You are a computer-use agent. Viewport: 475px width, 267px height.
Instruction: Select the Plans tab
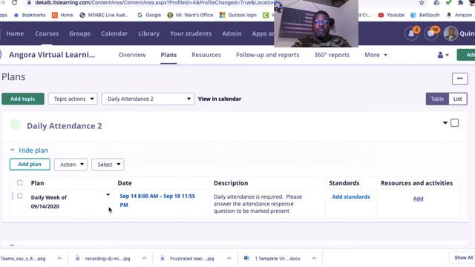coord(168,55)
